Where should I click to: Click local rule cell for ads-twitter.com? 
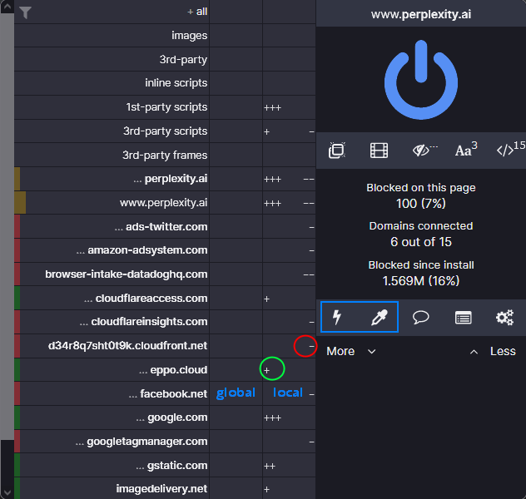click(x=289, y=226)
